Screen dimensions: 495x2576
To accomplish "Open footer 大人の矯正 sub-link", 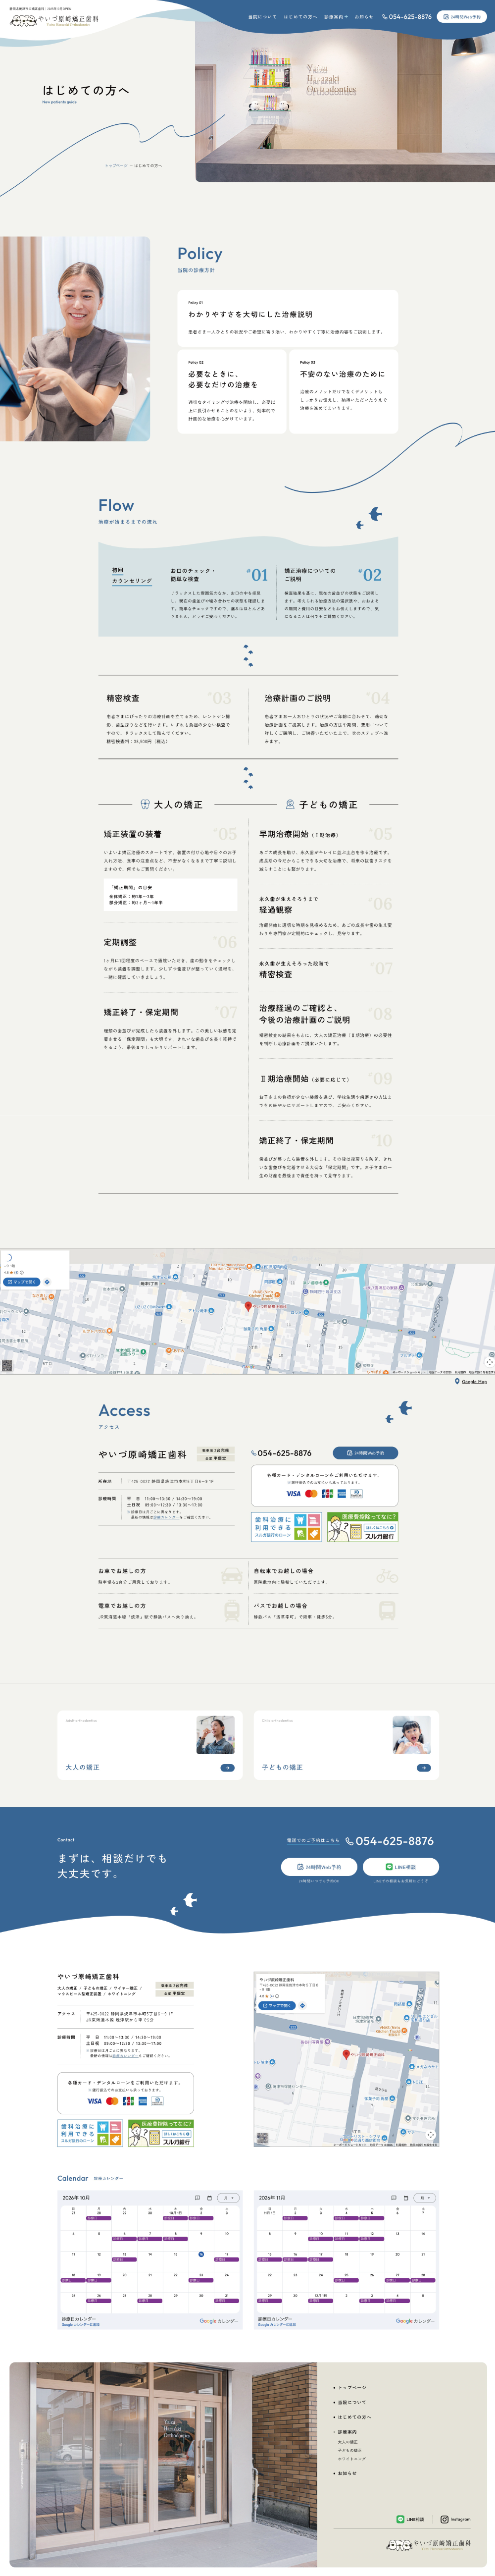I will (347, 2442).
